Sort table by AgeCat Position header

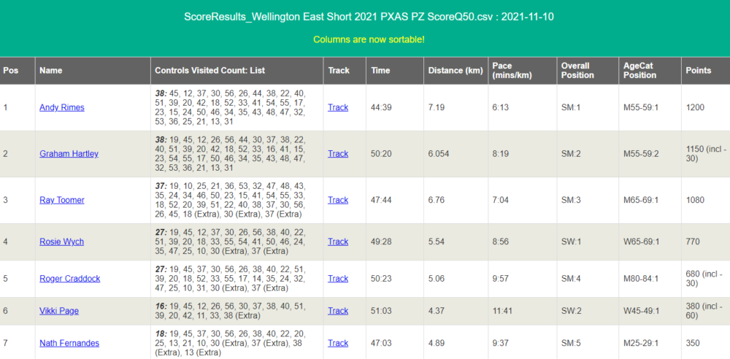(x=650, y=71)
